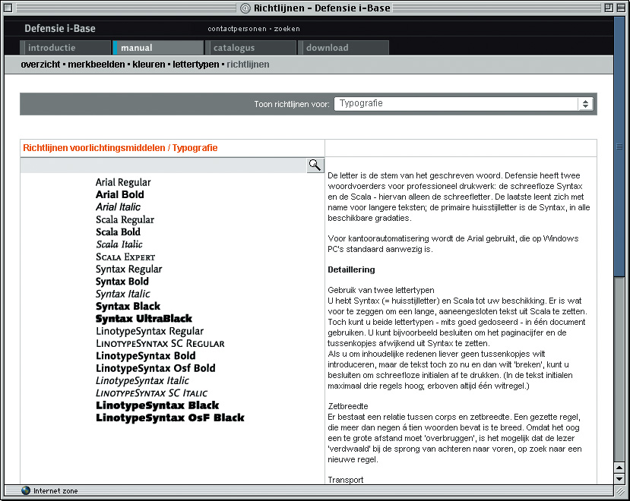This screenshot has width=630, height=501.
Task: Click the 'Arial Bold' font sample
Action: click(x=120, y=194)
